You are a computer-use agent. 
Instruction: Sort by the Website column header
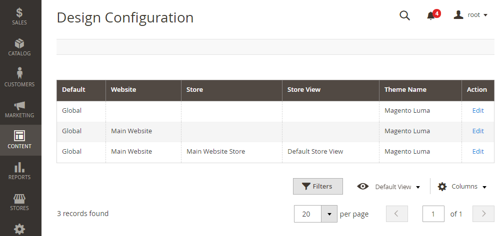coord(143,90)
